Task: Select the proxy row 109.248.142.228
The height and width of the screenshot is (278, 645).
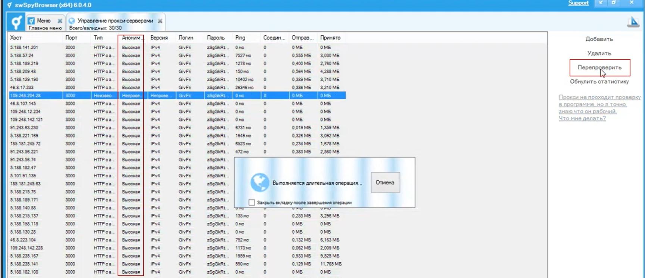Action: pyautogui.click(x=177, y=248)
